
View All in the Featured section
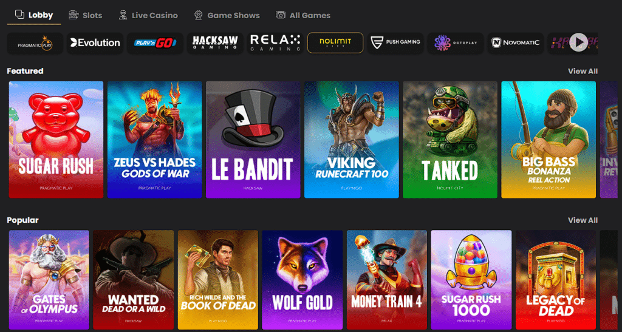[583, 71]
